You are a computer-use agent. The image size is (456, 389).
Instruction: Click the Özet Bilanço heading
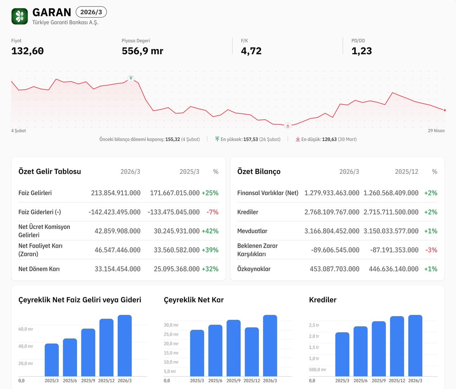click(x=259, y=171)
